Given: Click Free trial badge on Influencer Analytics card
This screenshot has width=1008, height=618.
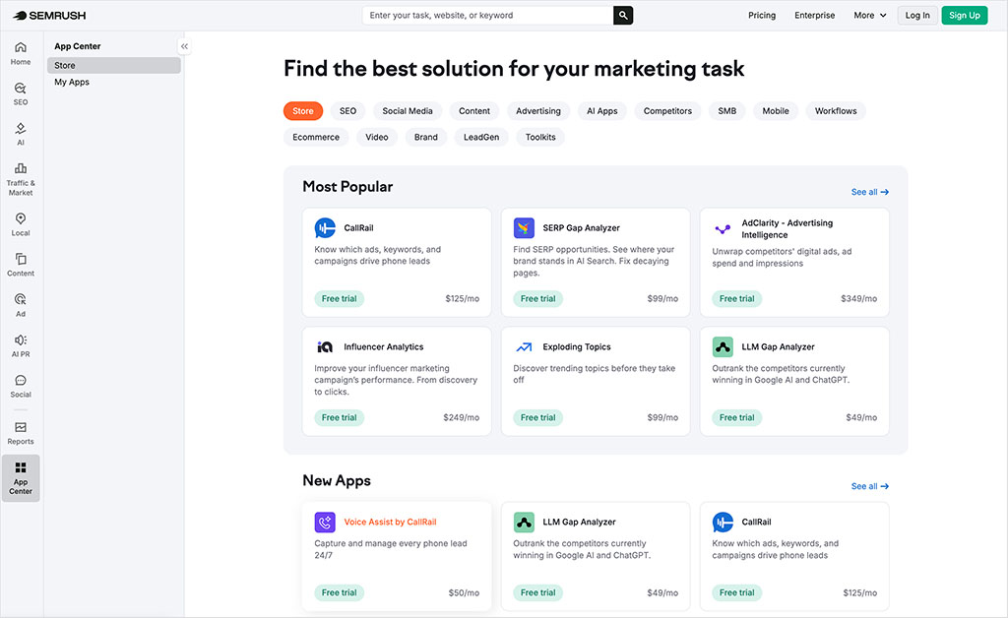Looking at the screenshot, I should pyautogui.click(x=339, y=417).
